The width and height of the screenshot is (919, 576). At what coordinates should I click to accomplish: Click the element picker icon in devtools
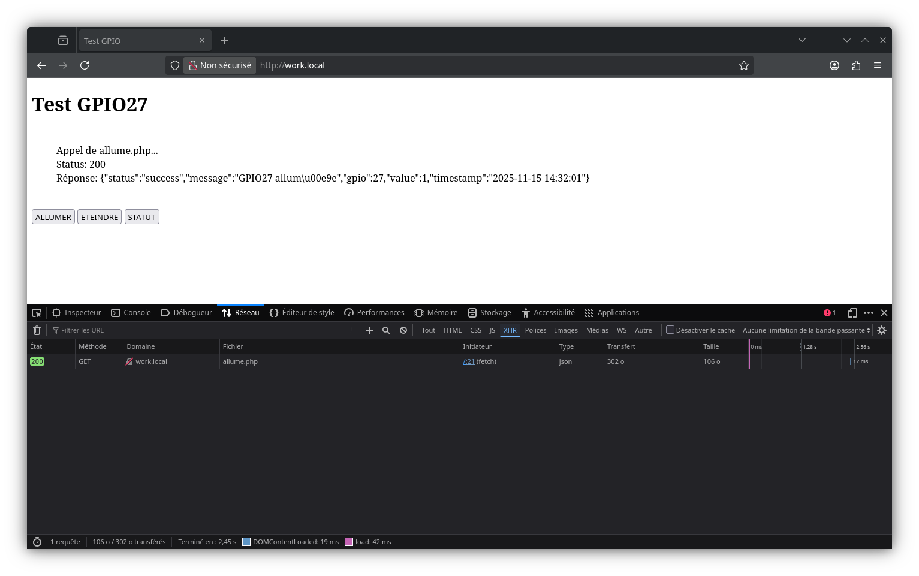pos(37,313)
